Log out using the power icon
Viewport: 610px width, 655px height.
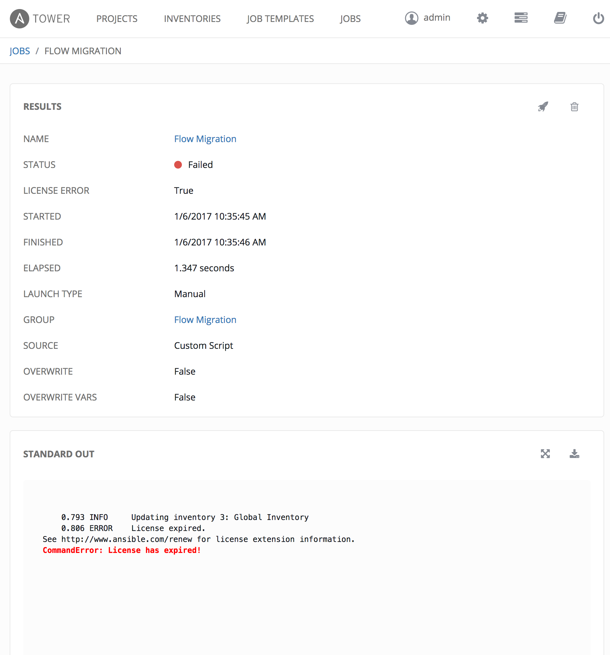(x=598, y=18)
